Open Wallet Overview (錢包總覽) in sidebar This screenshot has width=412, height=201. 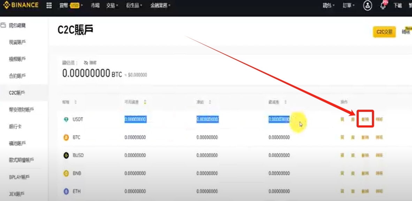(x=17, y=25)
